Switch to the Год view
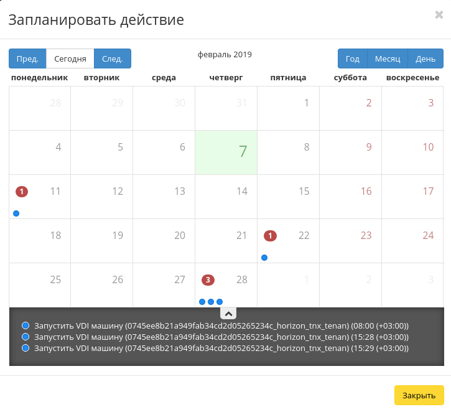The width and height of the screenshot is (451, 412). point(353,59)
